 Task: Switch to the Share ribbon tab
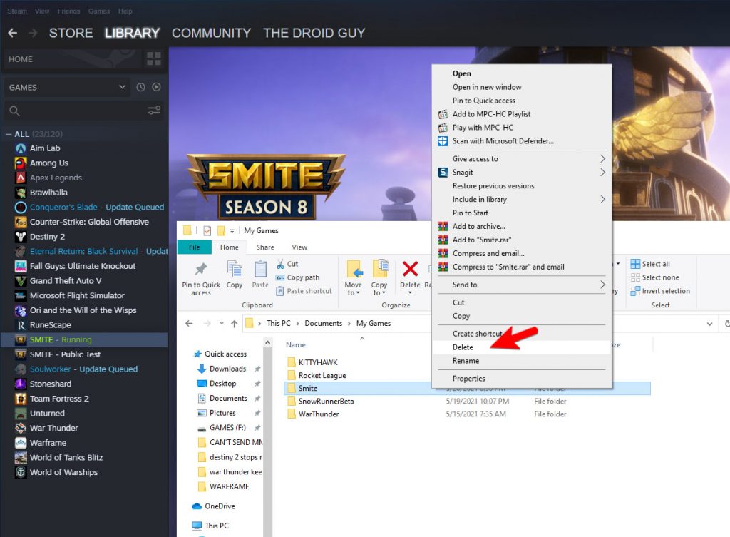tap(265, 247)
